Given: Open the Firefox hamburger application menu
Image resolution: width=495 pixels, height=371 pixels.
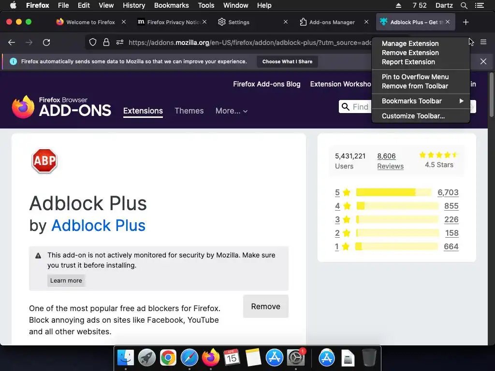Looking at the screenshot, I should [483, 42].
